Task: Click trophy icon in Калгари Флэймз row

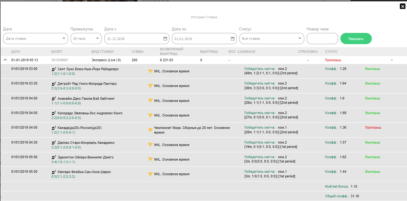Action: (150, 174)
